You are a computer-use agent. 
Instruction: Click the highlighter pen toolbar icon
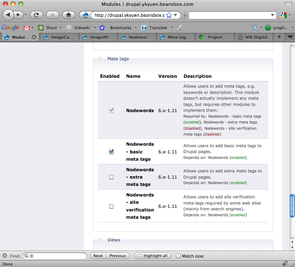click(x=179, y=28)
